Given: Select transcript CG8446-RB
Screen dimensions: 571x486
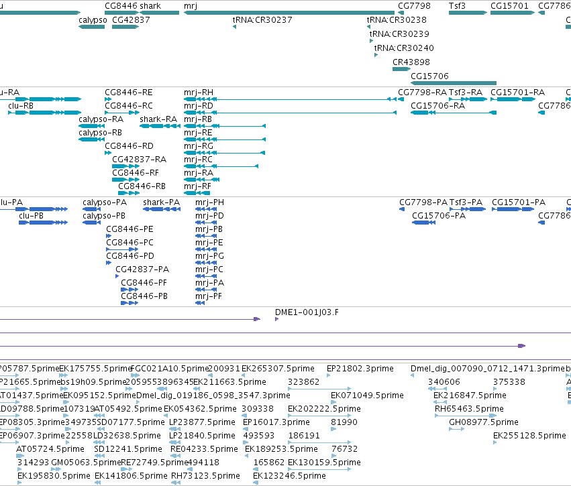Looking at the screenshot, I should [x=129, y=193].
